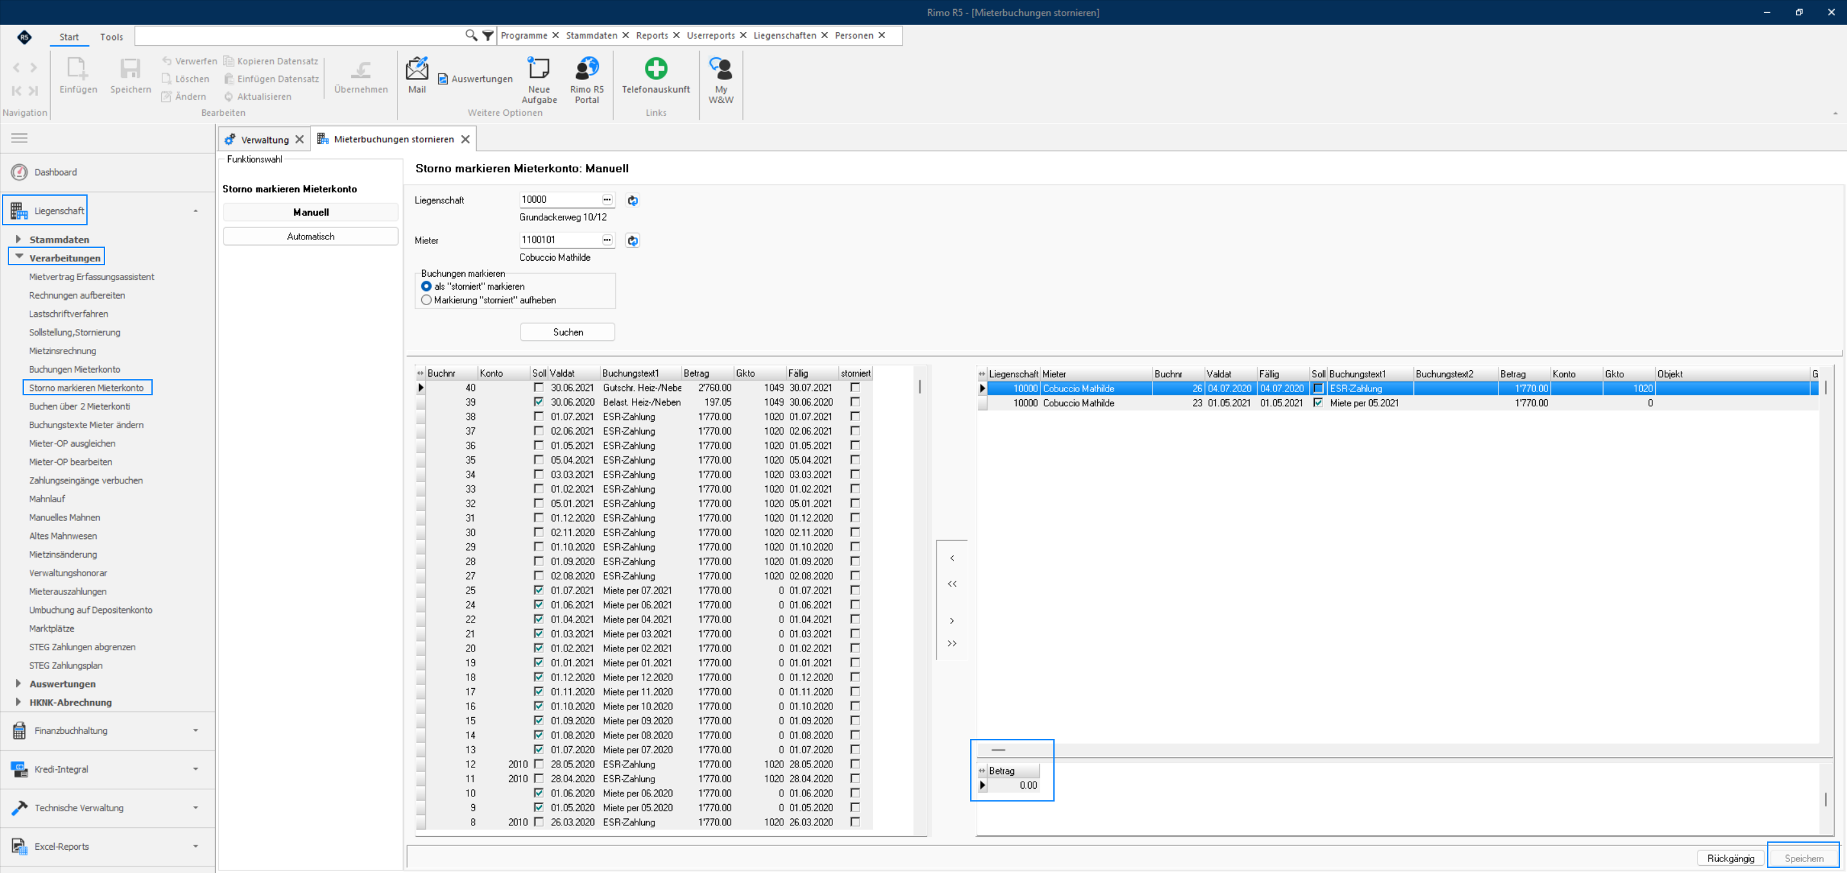
Task: Click the Automatisch function button
Action: click(x=310, y=236)
